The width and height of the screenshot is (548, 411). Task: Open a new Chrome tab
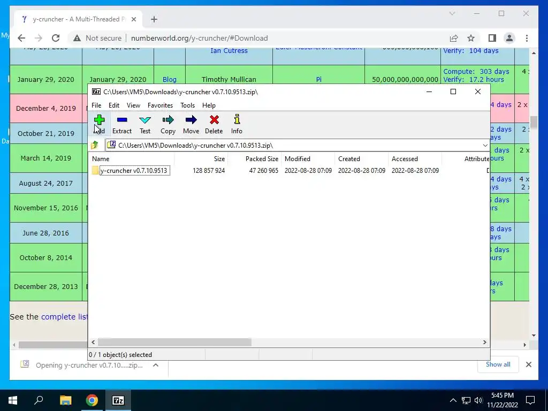tap(154, 19)
